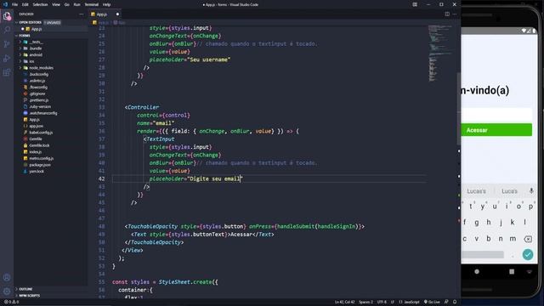
Task: Open .gitignore in the file tree
Action: [37, 93]
